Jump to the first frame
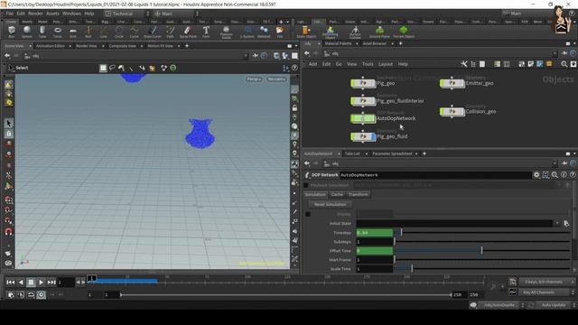The height and width of the screenshot is (325, 578). 11,283
